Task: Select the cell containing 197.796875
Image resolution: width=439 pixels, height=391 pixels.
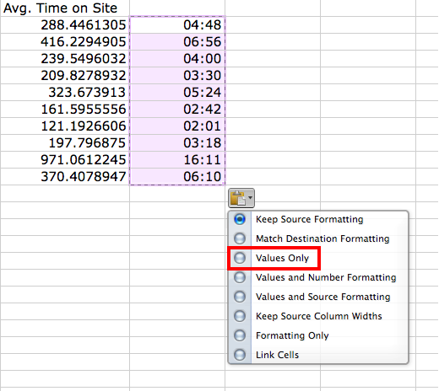Action: click(65, 143)
